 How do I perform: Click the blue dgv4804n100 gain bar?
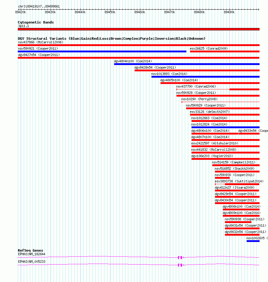187,64
